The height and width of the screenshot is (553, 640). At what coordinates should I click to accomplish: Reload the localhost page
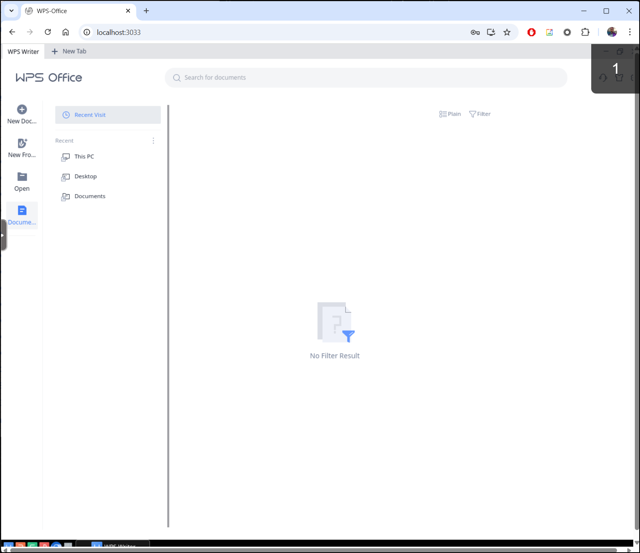[x=48, y=32]
